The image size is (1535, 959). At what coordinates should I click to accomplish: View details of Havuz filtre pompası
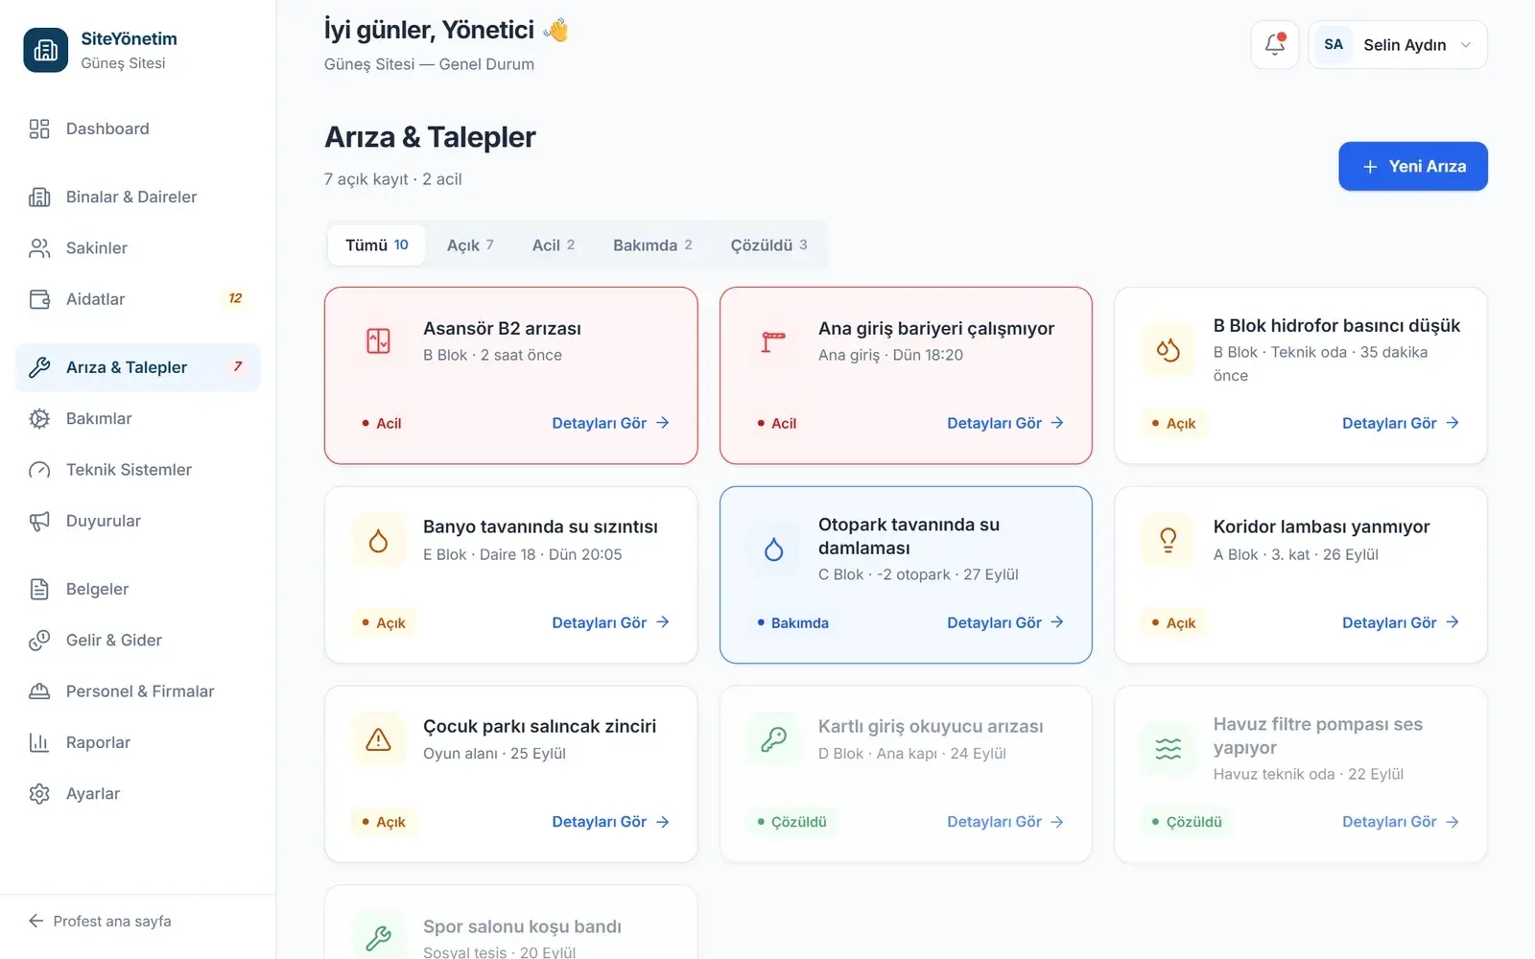point(1401,822)
